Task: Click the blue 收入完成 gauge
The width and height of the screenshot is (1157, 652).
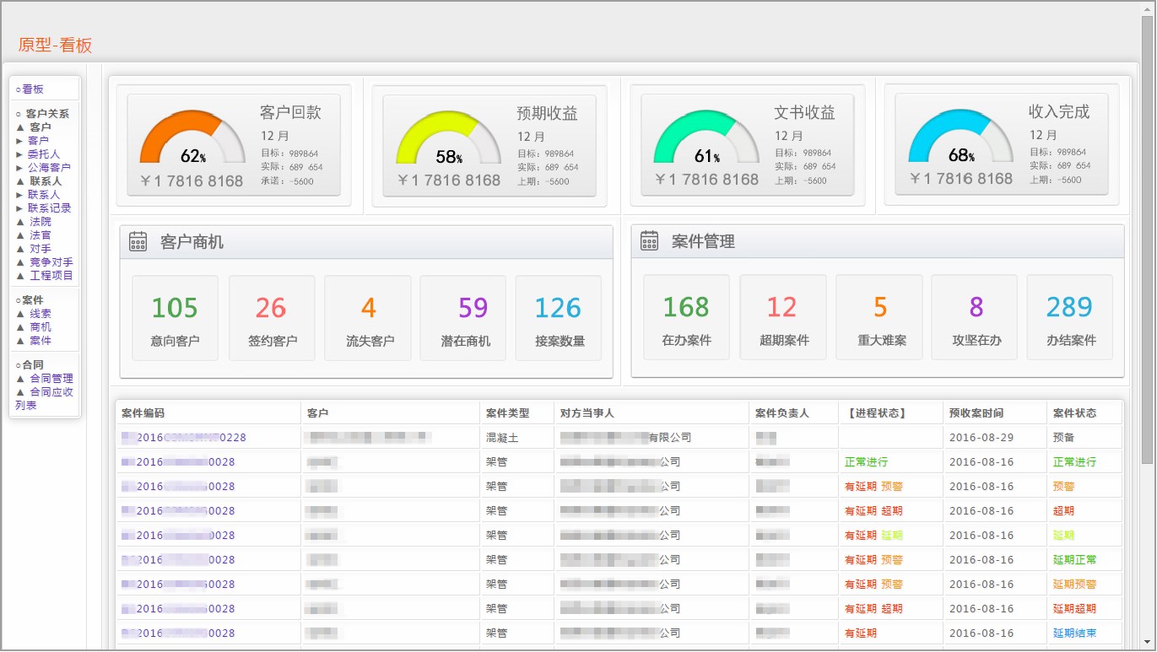Action: [961, 137]
